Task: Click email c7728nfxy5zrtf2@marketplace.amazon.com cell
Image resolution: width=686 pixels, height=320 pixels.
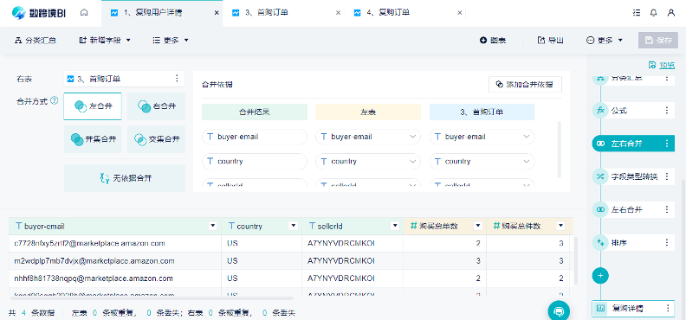Action: click(114, 243)
